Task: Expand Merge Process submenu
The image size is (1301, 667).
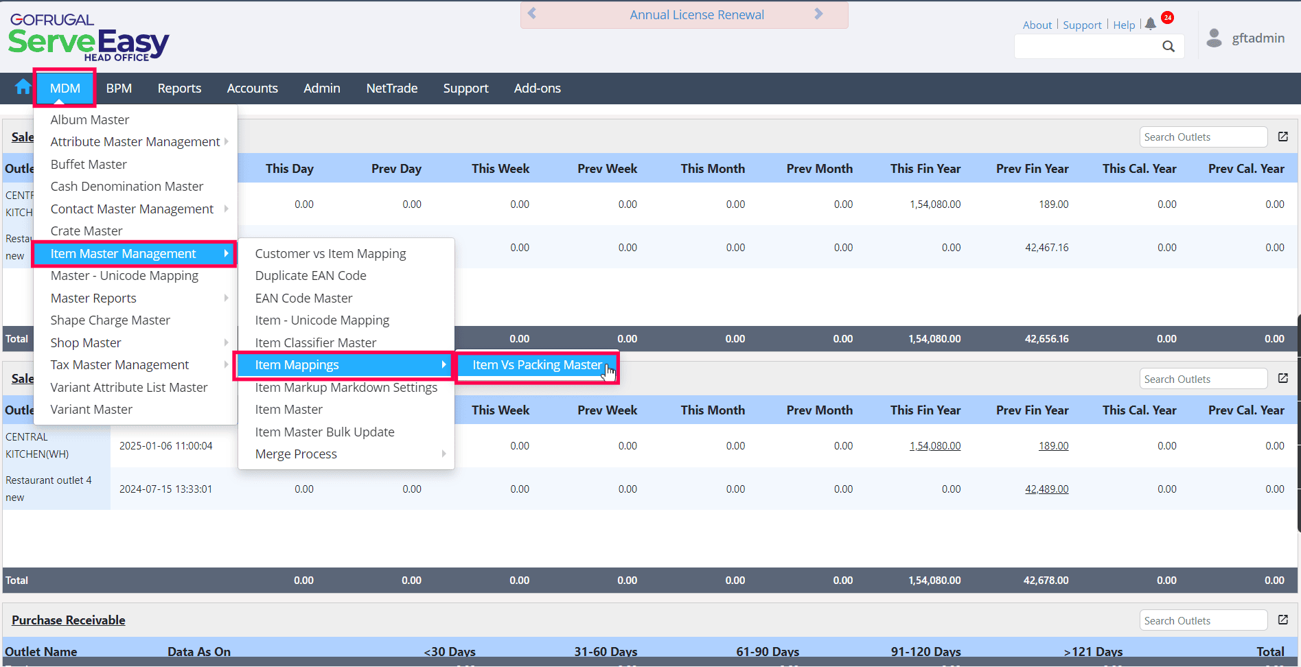Action: click(x=346, y=454)
